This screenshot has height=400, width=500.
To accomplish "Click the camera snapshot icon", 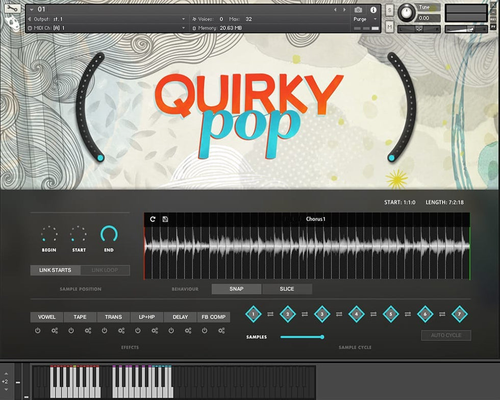I will tap(358, 10).
